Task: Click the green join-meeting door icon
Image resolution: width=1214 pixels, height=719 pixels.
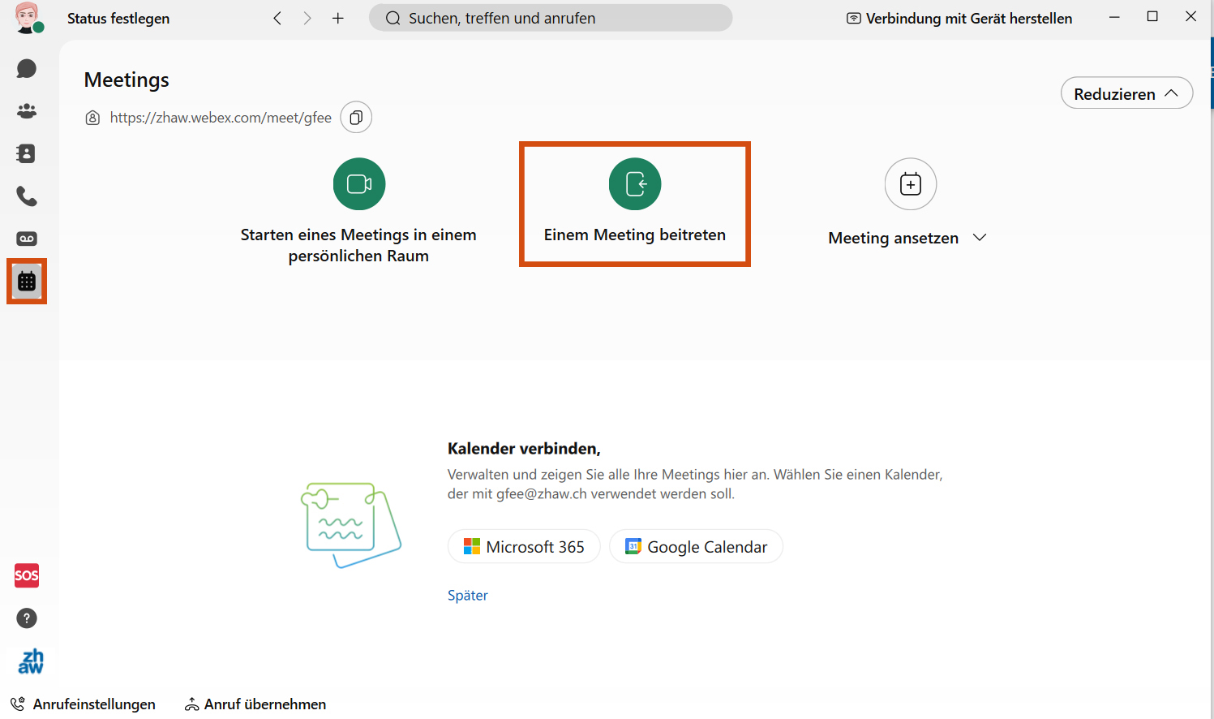Action: point(635,184)
